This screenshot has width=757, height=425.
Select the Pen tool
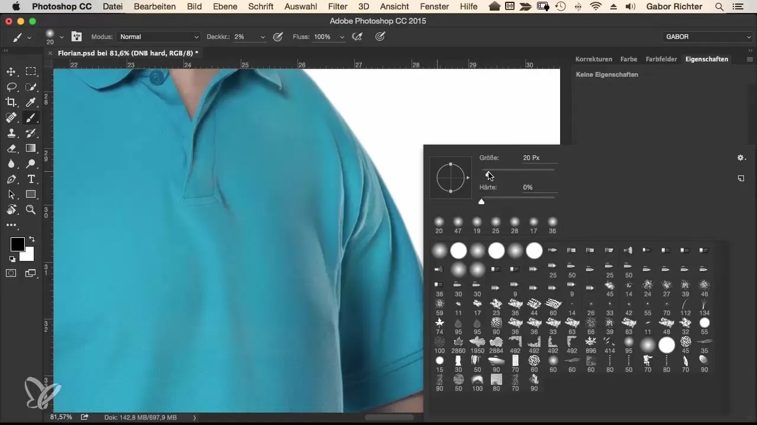(11, 179)
